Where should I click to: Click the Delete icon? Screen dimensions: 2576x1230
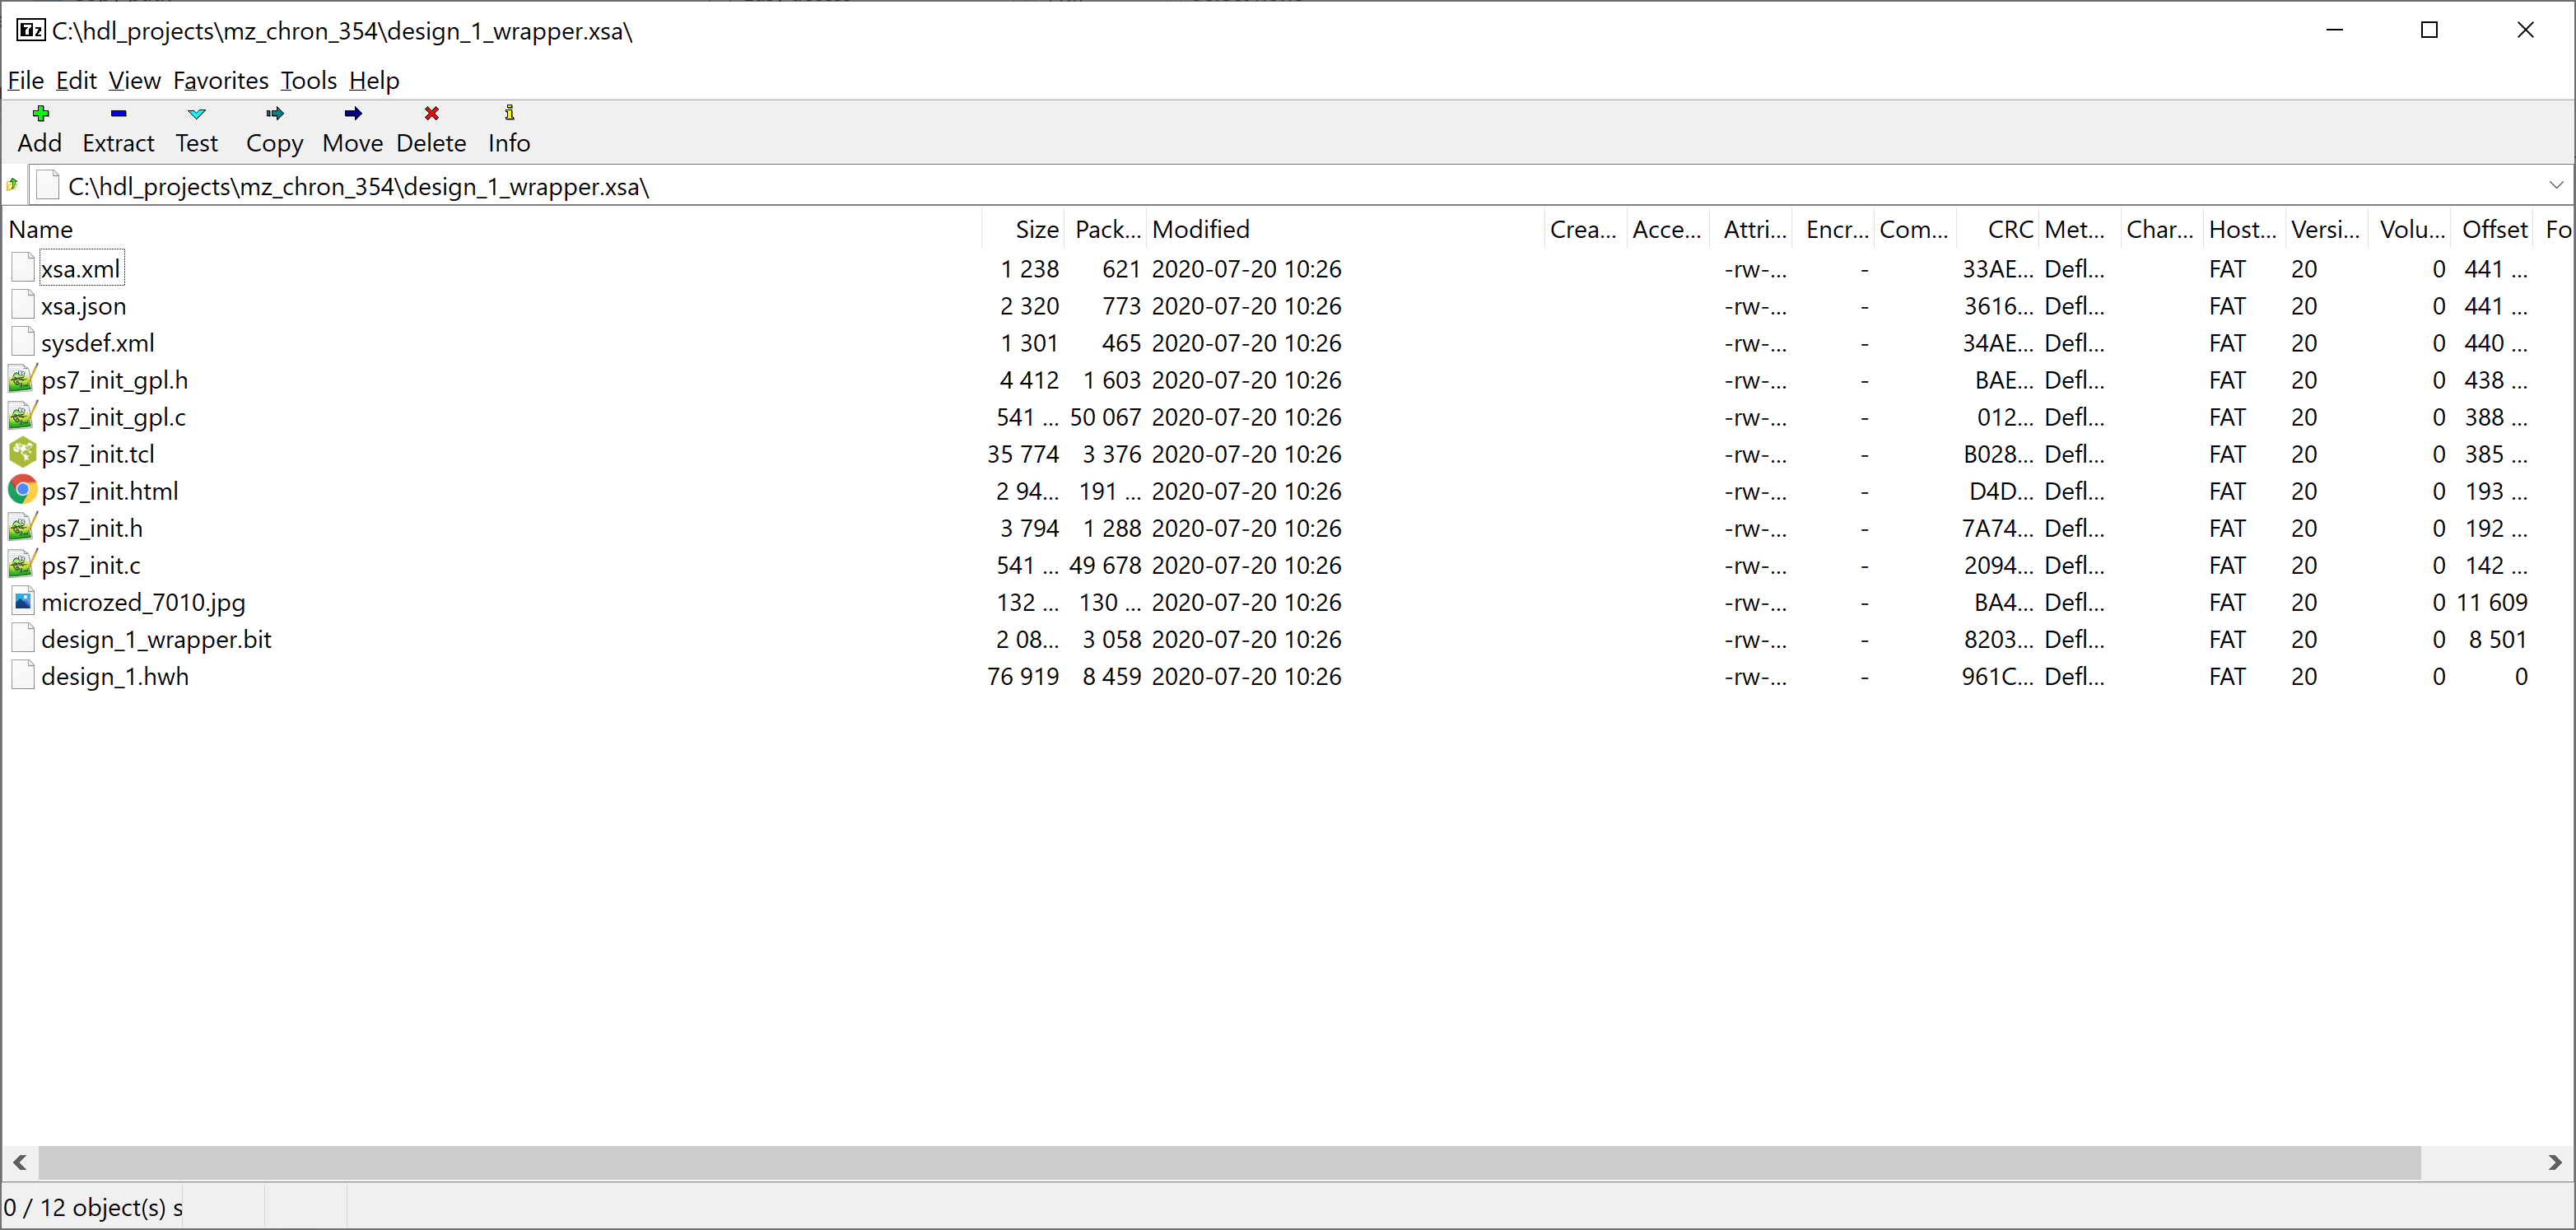pos(431,128)
